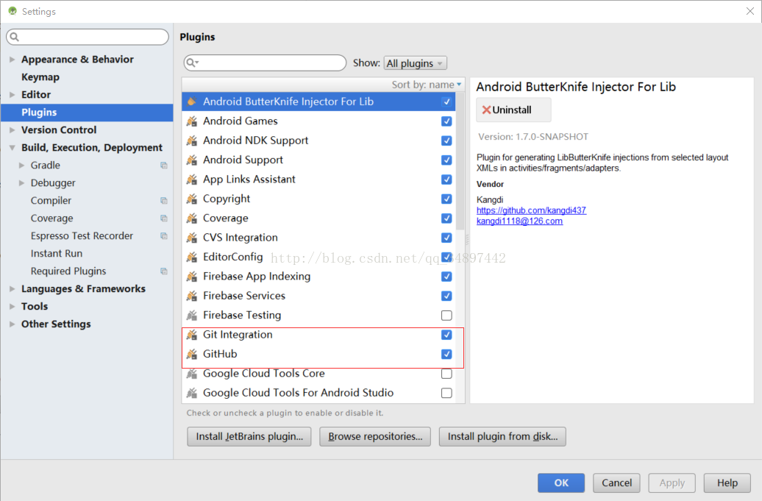762x501 pixels.
Task: Open the Tools settings category
Action: 35,306
